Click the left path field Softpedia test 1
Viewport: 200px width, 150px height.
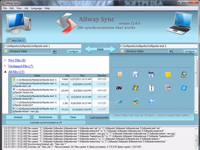click(42, 46)
